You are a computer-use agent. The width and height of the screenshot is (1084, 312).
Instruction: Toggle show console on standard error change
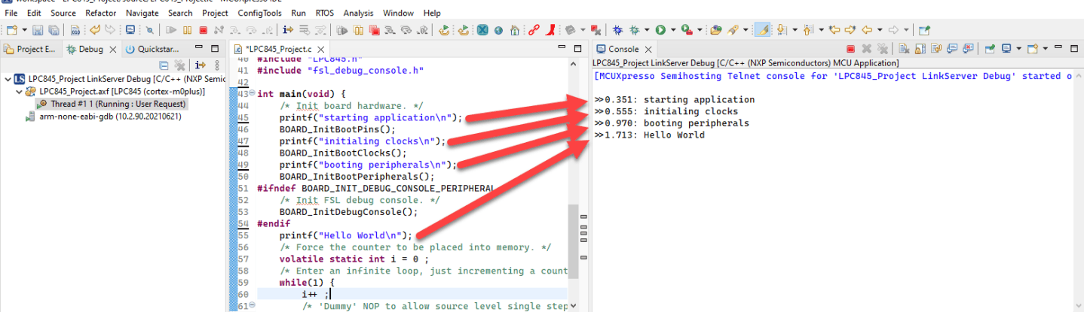pos(969,49)
